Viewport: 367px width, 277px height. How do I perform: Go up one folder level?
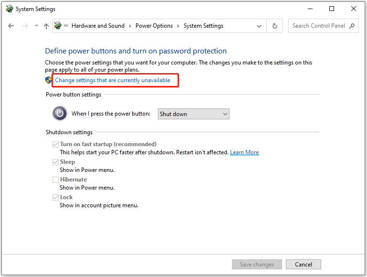(46, 26)
